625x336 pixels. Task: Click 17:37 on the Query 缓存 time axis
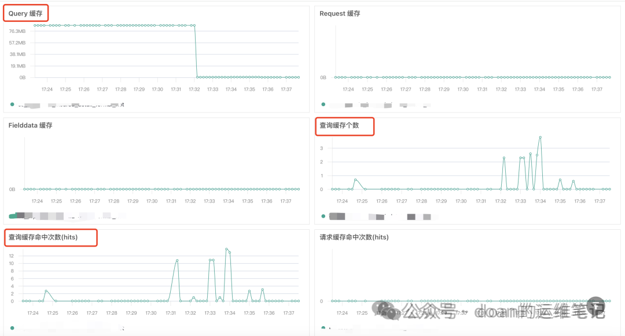click(x=286, y=89)
